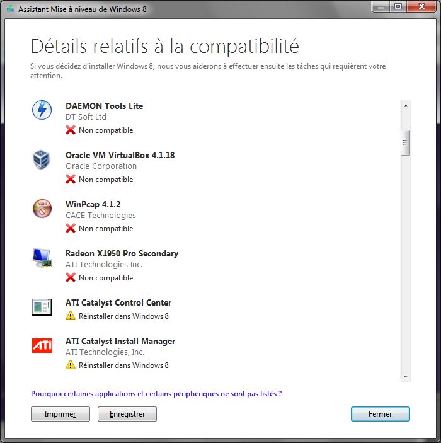The width and height of the screenshot is (441, 443).
Task: Open link about unlisted applications and devices
Action: tap(156, 394)
